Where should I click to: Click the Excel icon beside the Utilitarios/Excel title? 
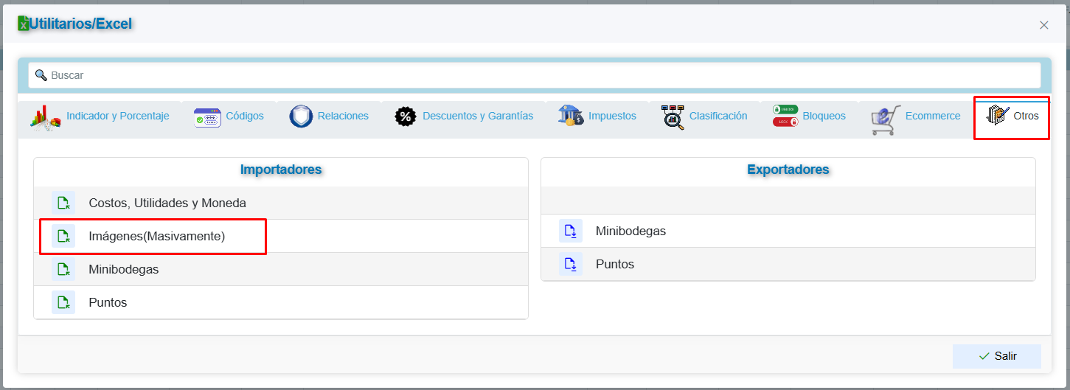pos(24,24)
